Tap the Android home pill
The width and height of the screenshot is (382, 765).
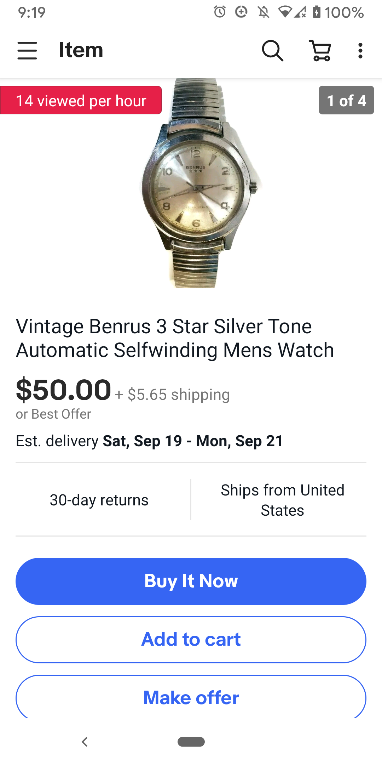point(191,742)
